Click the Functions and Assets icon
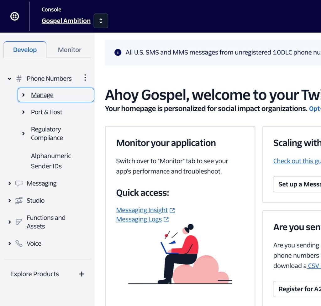Image resolution: width=321 pixels, height=306 pixels. click(19, 222)
